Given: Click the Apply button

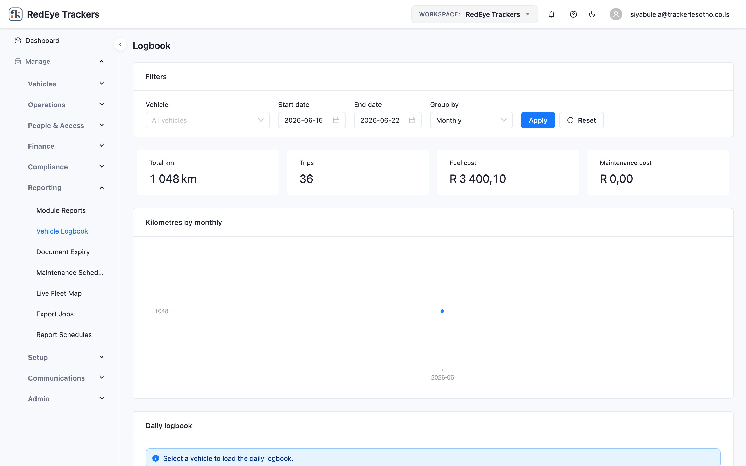Looking at the screenshot, I should coord(538,120).
